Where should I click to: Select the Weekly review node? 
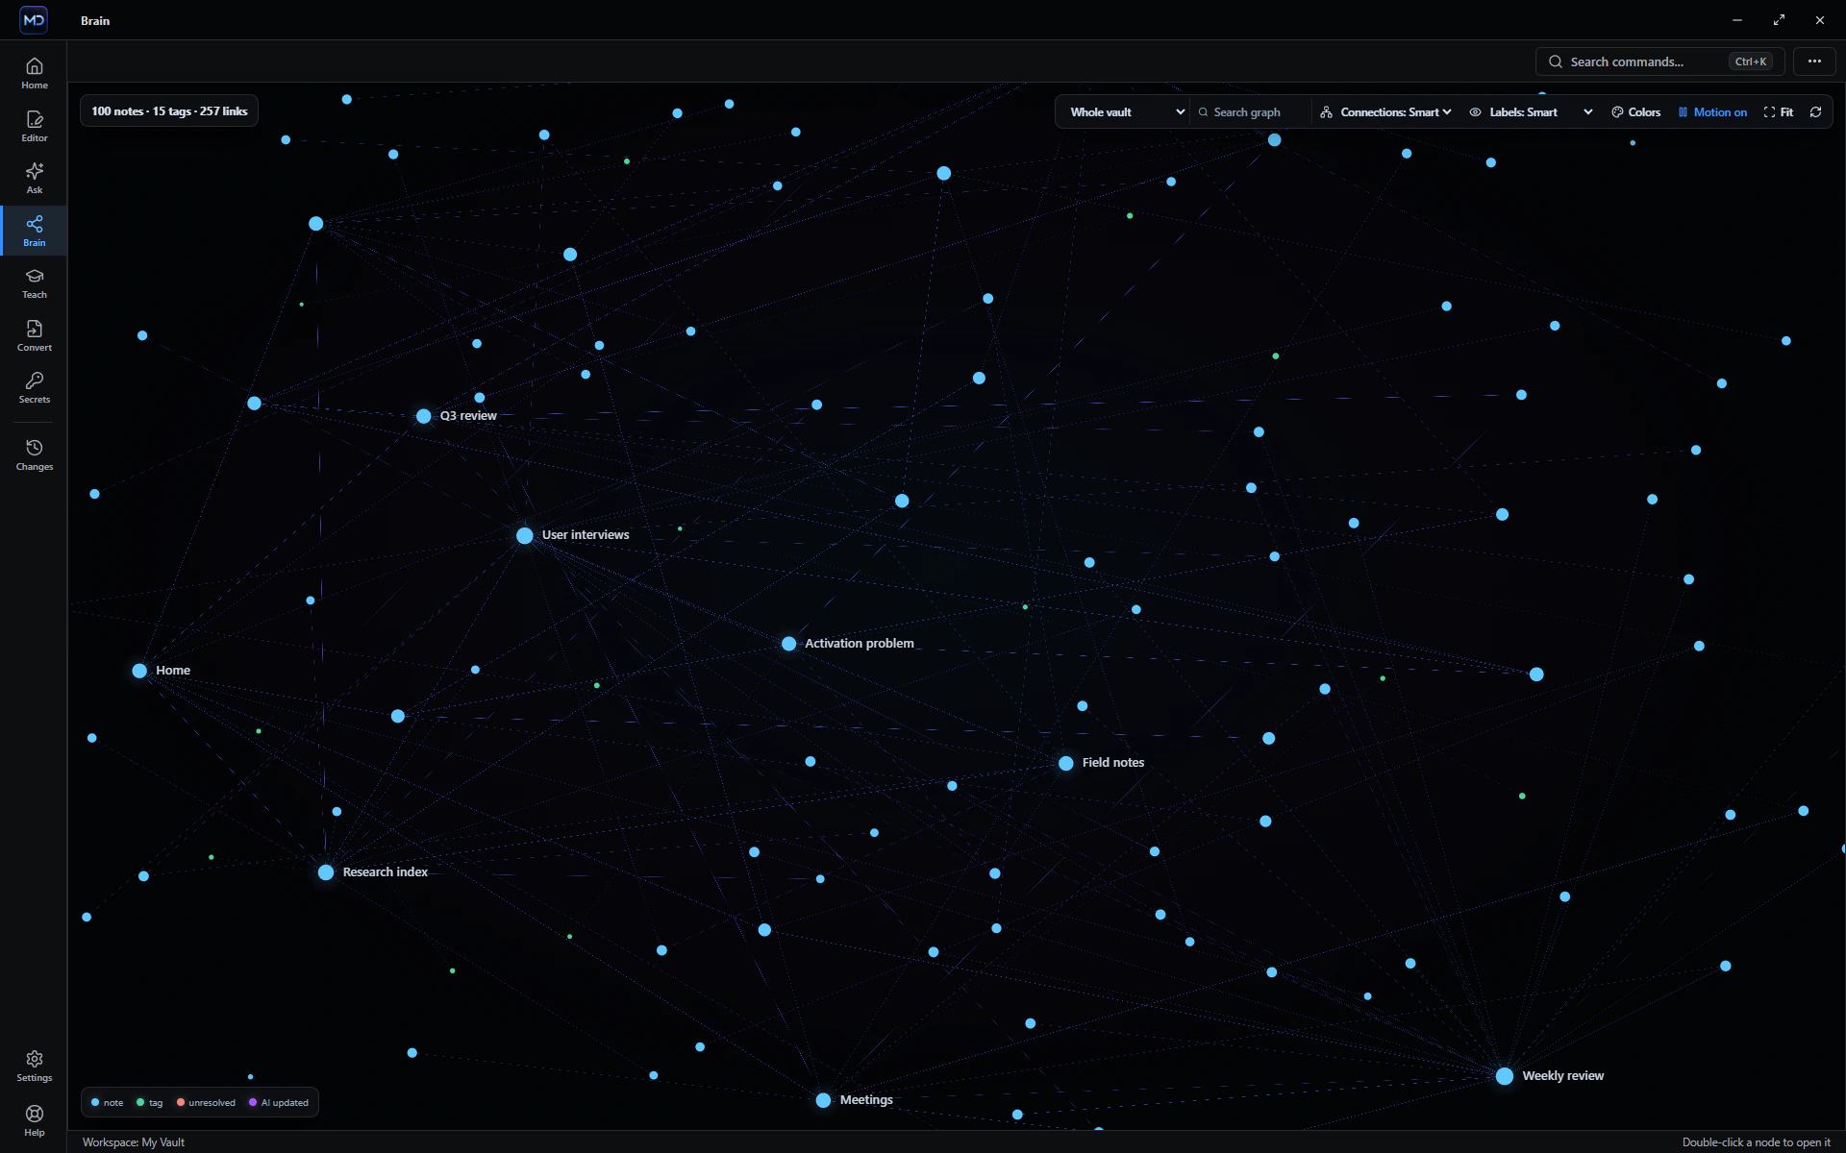click(x=1505, y=1076)
